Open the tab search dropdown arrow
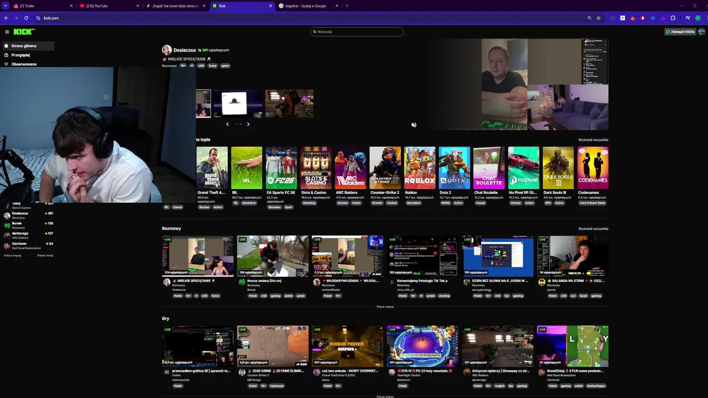Image resolution: width=708 pixels, height=398 pixels. (6, 6)
